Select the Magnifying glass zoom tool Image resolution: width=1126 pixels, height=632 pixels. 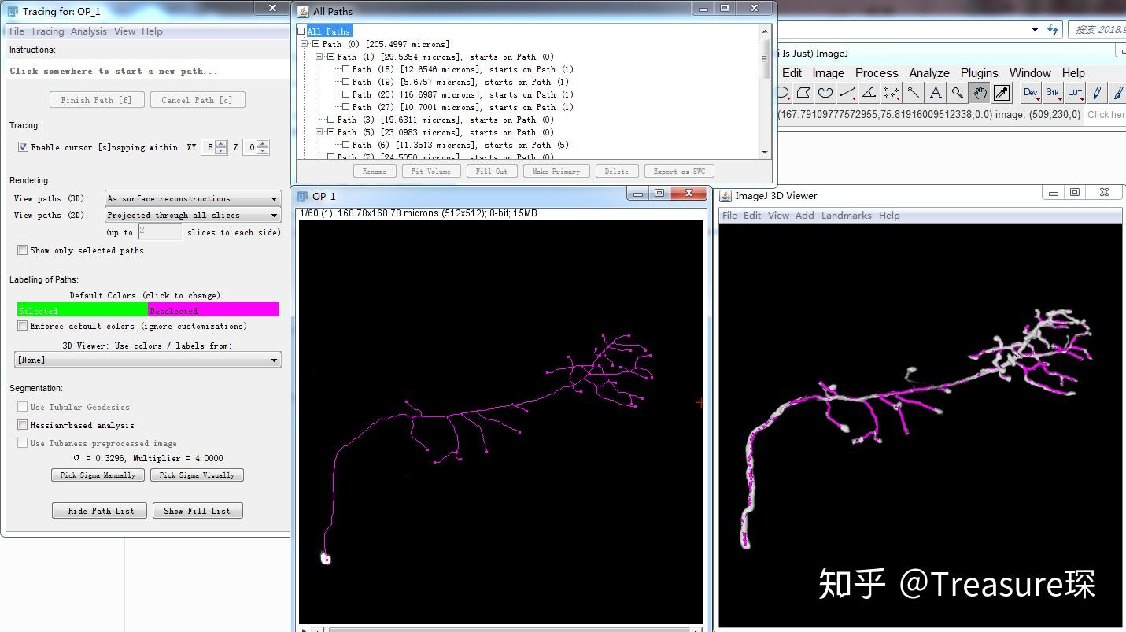(x=957, y=93)
